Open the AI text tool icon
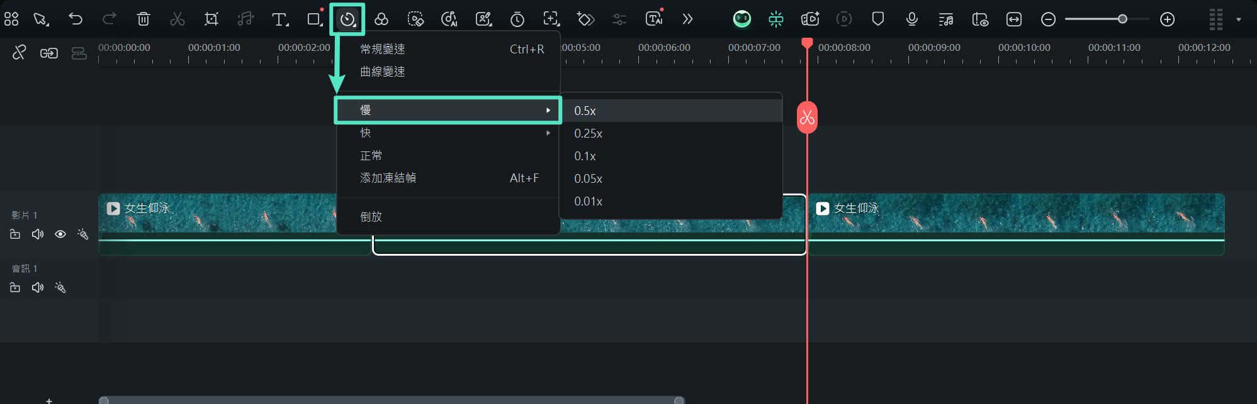This screenshot has height=404, width=1257. [655, 19]
